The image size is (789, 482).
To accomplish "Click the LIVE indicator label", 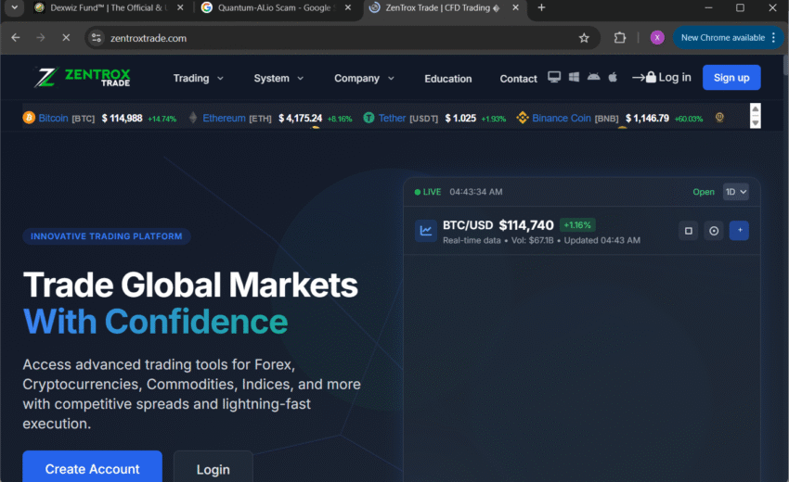I will (x=428, y=192).
